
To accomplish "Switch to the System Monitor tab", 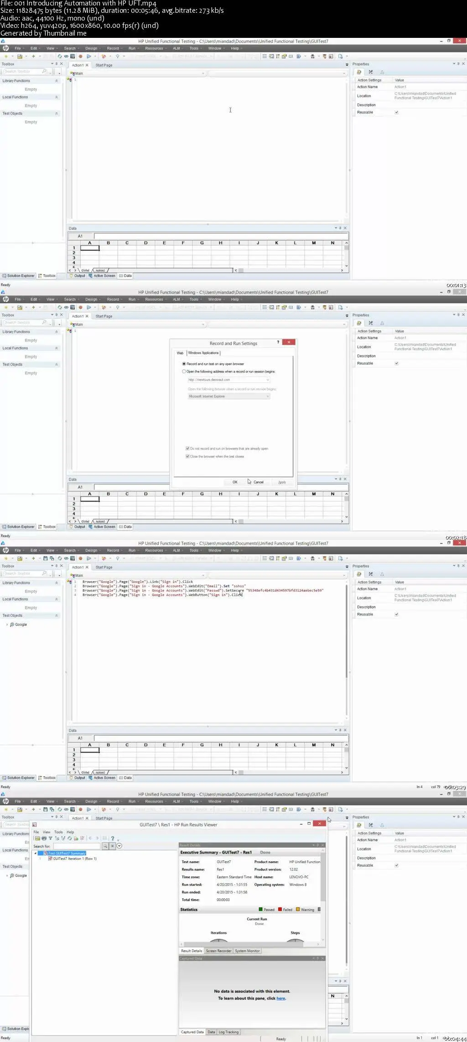I will click(247, 951).
